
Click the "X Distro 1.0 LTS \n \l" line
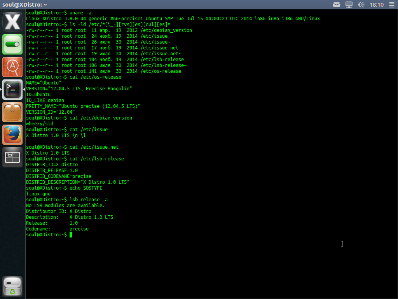56,135
